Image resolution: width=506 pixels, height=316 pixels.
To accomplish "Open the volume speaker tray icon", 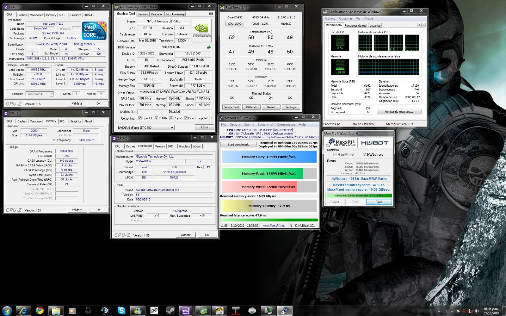I will pos(478,311).
